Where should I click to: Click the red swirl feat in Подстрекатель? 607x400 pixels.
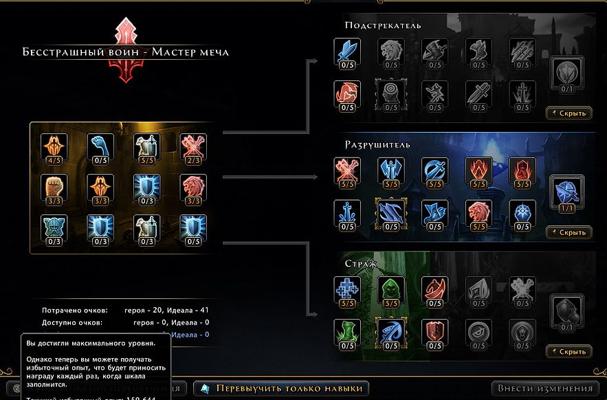click(347, 96)
